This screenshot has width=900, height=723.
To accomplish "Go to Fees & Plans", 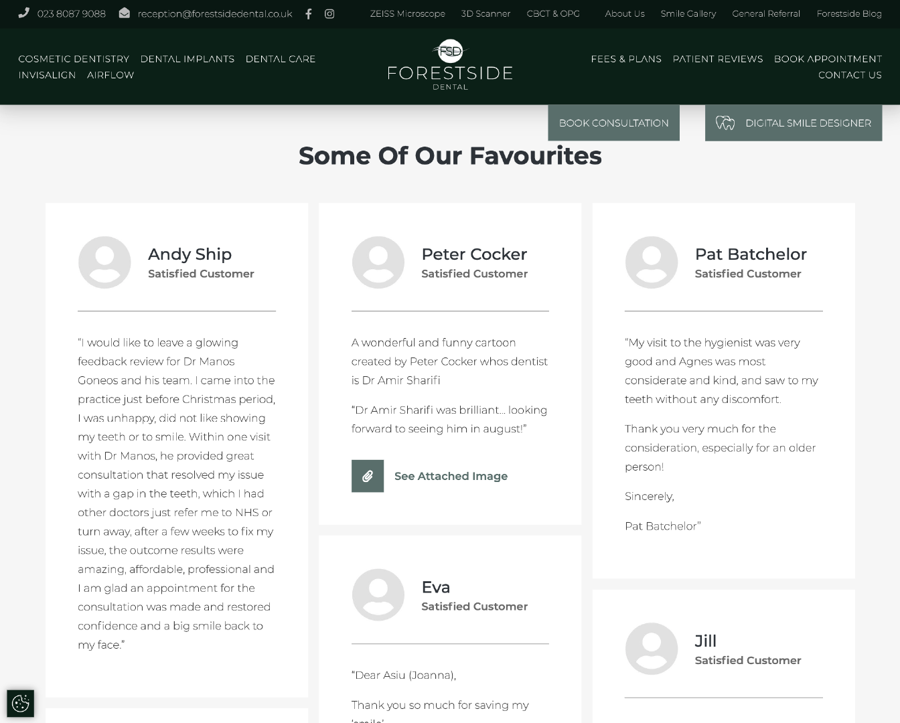I will click(x=626, y=59).
